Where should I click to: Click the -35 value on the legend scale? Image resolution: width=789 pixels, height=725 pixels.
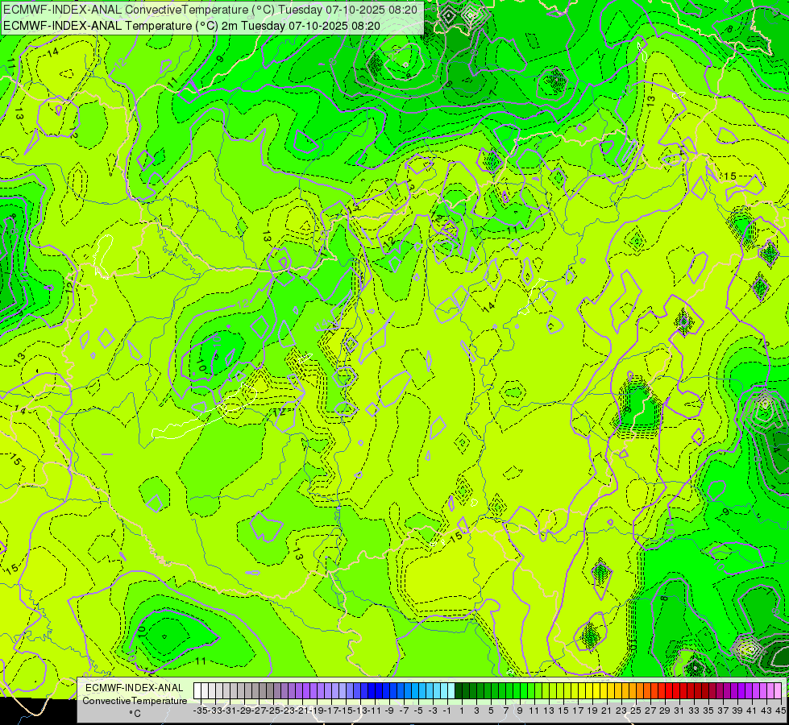[201, 711]
